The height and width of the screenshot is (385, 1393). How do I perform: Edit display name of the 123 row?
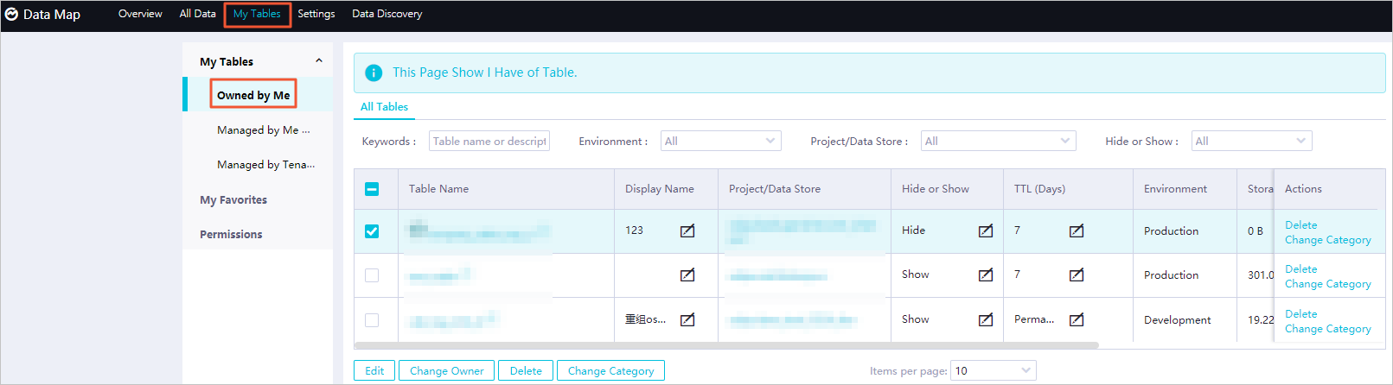click(x=687, y=230)
